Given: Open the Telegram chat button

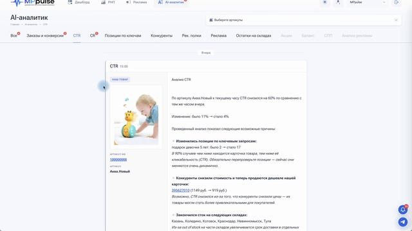Looking at the screenshot, I should pos(403,222).
